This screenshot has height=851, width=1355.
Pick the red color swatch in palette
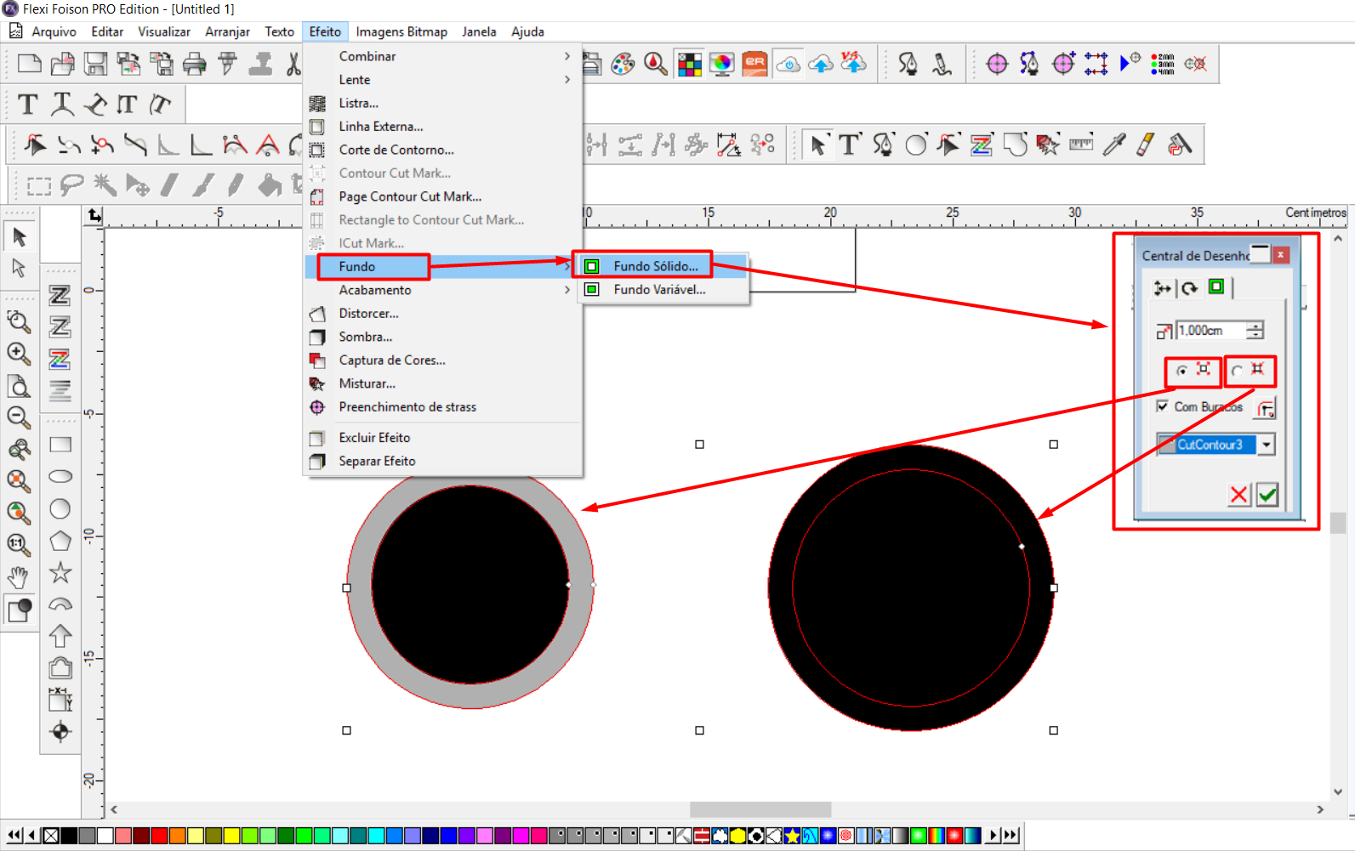(x=159, y=836)
